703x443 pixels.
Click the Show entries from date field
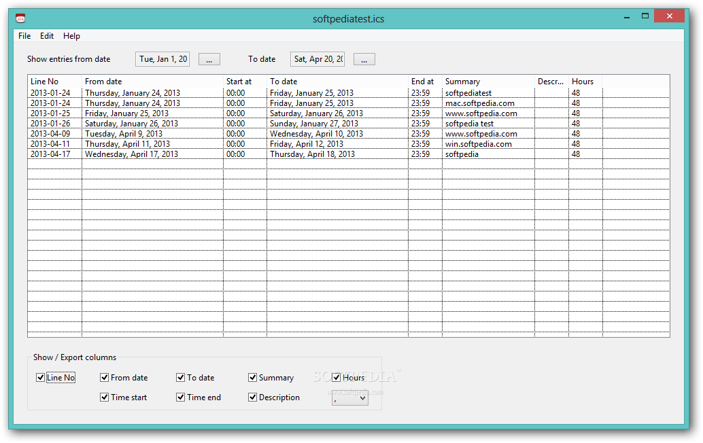click(x=162, y=59)
